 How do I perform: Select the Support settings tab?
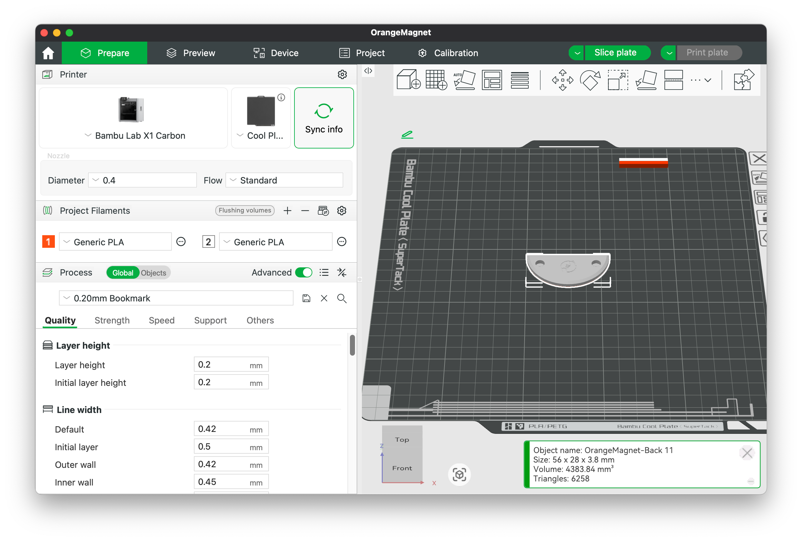pos(210,320)
